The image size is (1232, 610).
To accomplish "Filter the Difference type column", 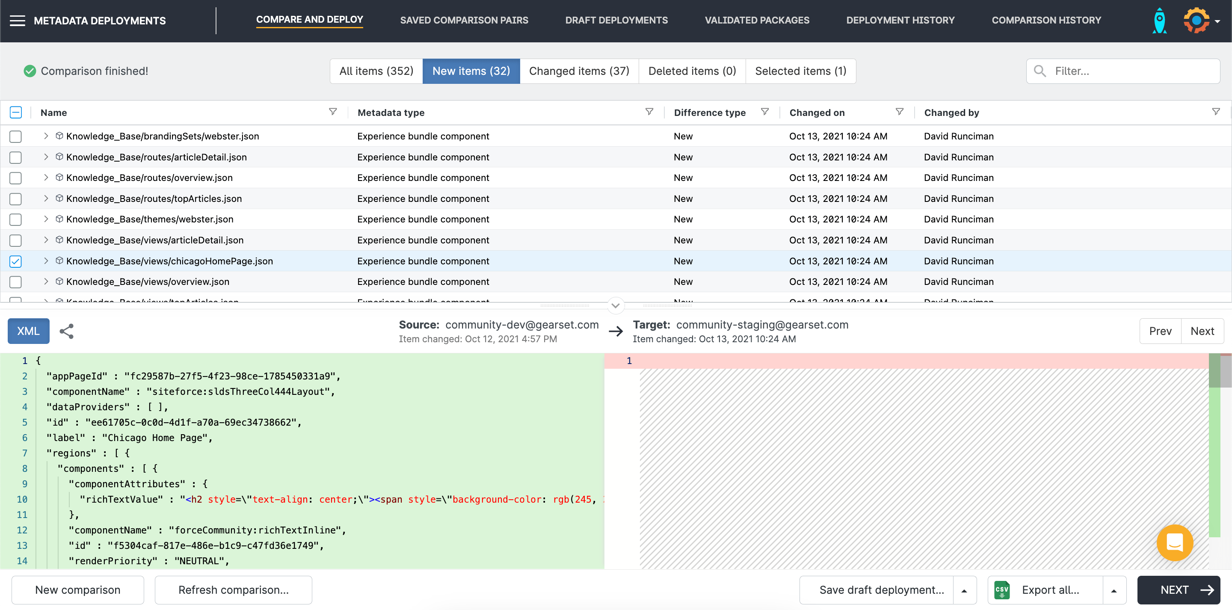I will click(x=765, y=112).
